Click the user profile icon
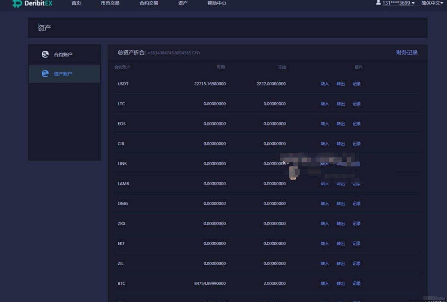 click(x=378, y=3)
